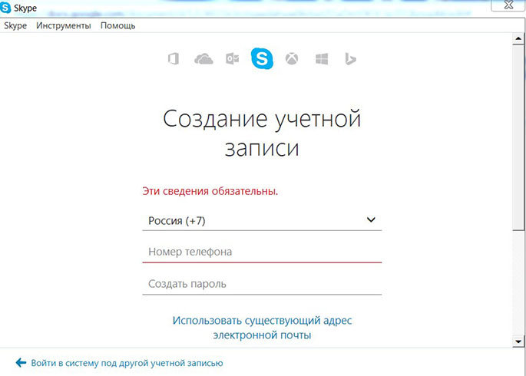Open the Skype menu
The width and height of the screenshot is (526, 376).
(x=15, y=26)
